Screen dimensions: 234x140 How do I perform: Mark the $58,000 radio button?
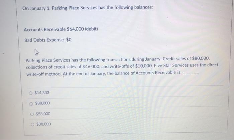tap(32, 114)
